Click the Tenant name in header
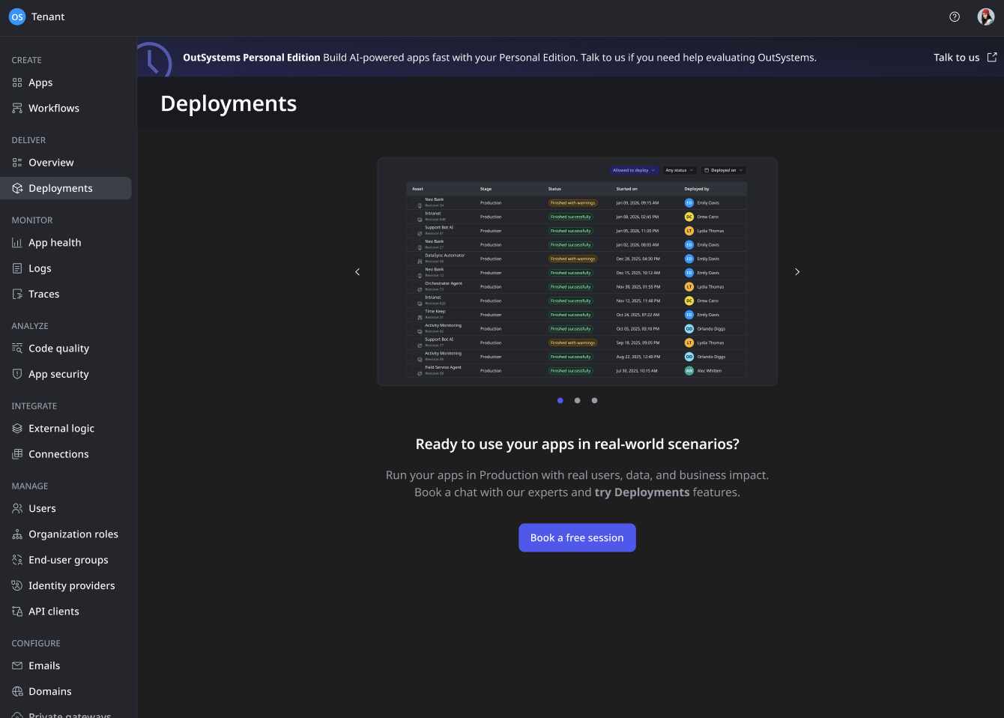1004x718 pixels. pyautogui.click(x=48, y=16)
